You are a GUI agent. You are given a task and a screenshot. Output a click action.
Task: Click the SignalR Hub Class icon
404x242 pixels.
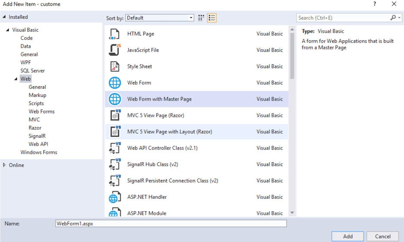coord(115,164)
